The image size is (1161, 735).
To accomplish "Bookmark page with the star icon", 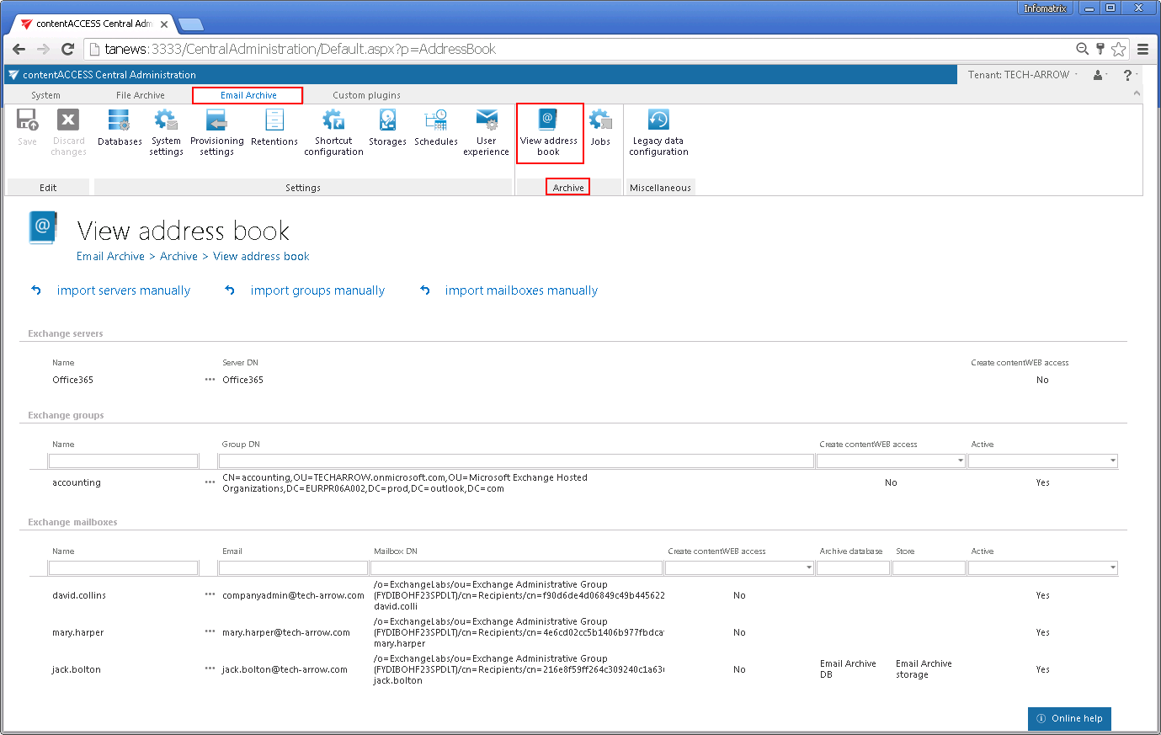I will click(x=1118, y=49).
